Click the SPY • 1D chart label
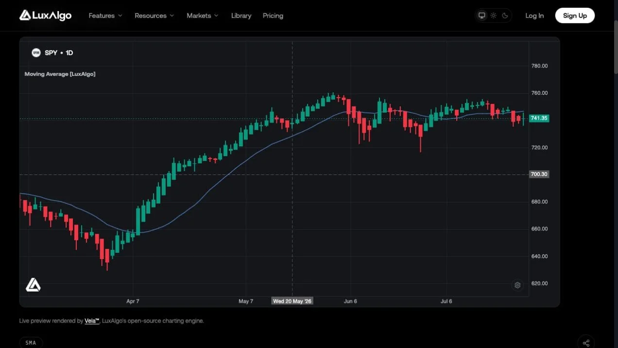The image size is (618, 348). [59, 52]
